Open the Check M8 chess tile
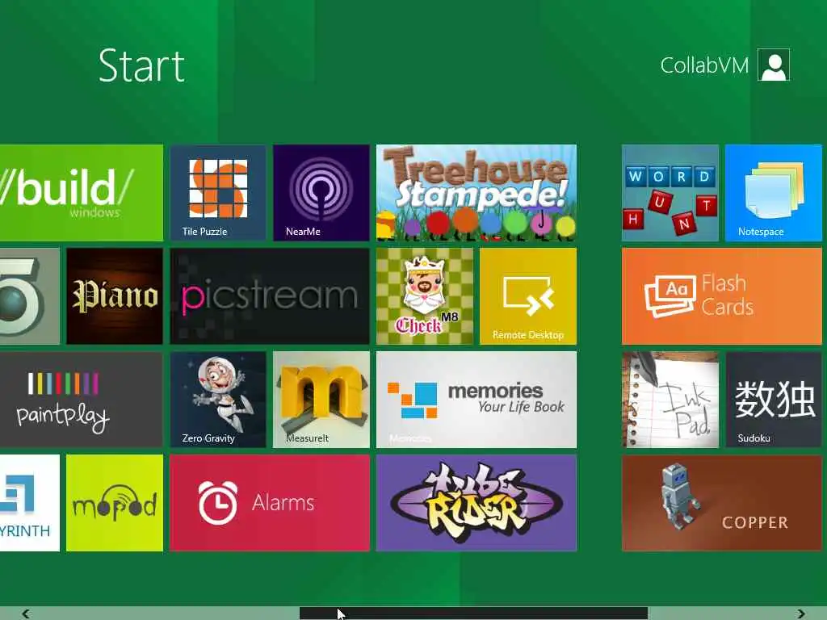Image resolution: width=827 pixels, height=620 pixels. point(425,296)
